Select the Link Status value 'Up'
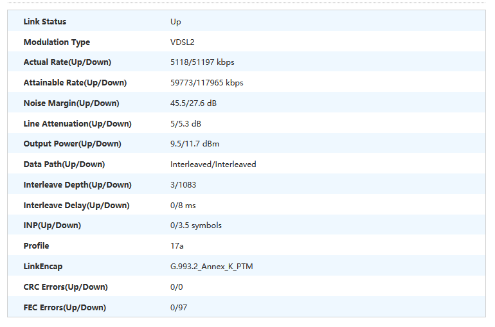495x327 pixels. tap(175, 22)
